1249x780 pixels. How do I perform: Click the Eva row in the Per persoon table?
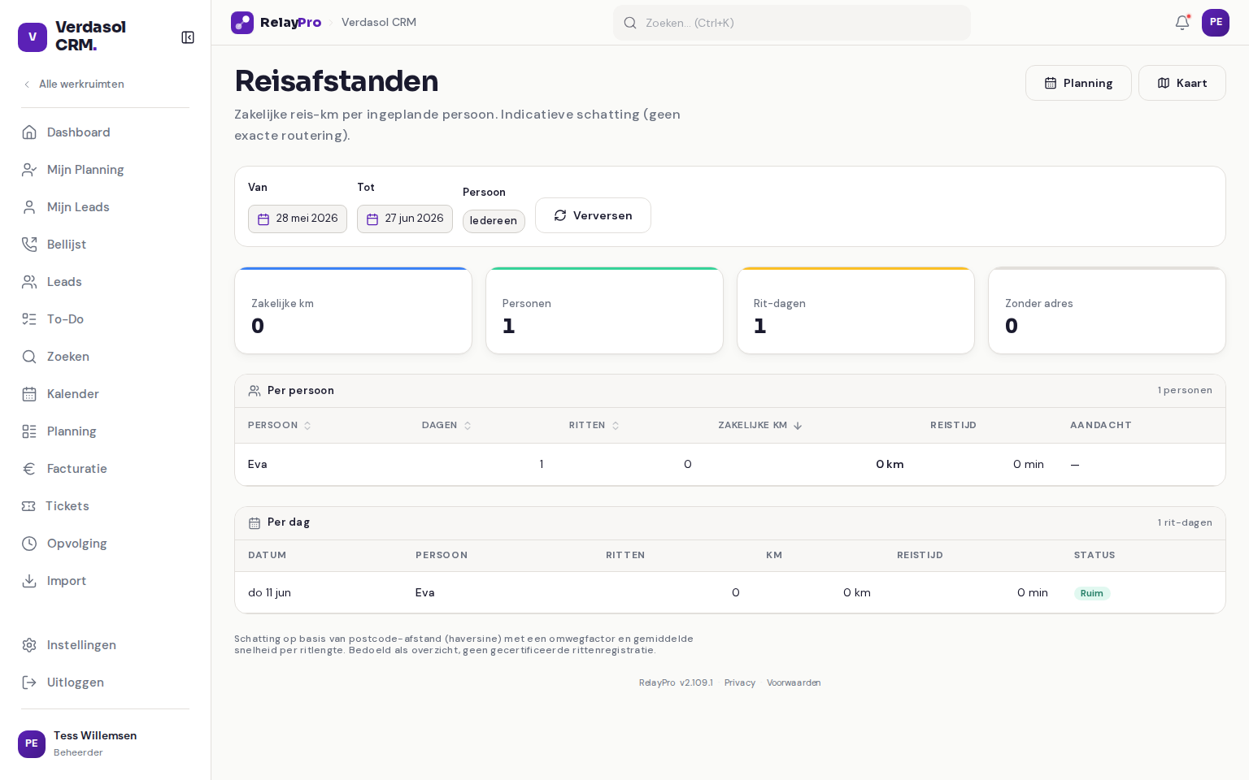pyautogui.click(x=730, y=465)
